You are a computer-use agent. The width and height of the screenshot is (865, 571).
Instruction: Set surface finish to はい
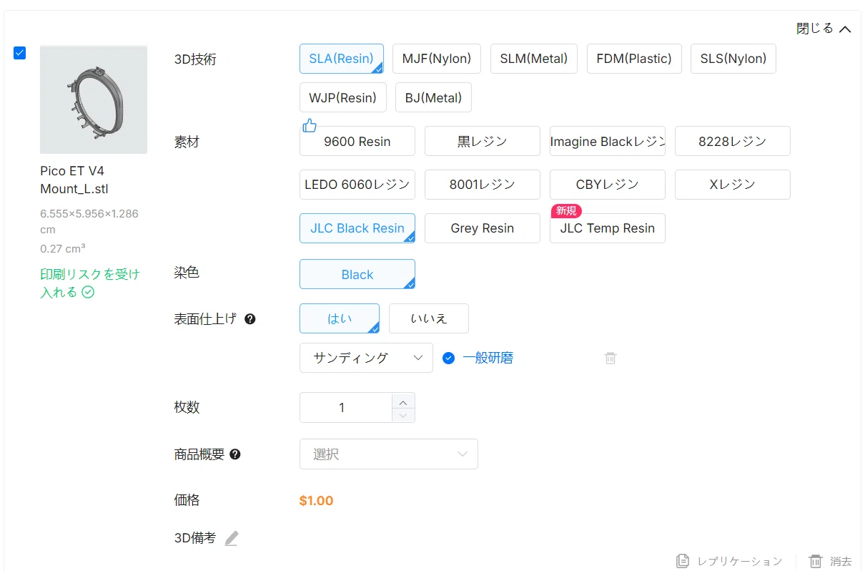340,318
